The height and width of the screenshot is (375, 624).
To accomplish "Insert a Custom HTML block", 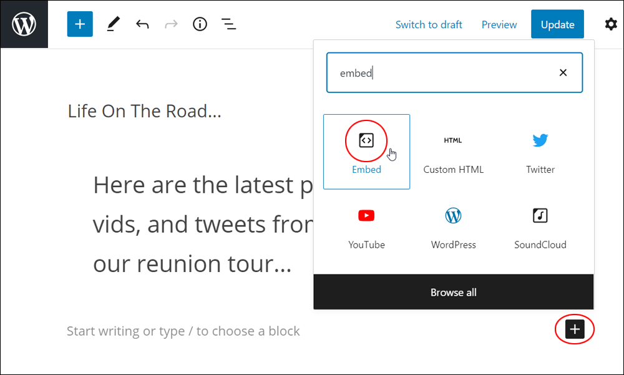I will coord(453,152).
